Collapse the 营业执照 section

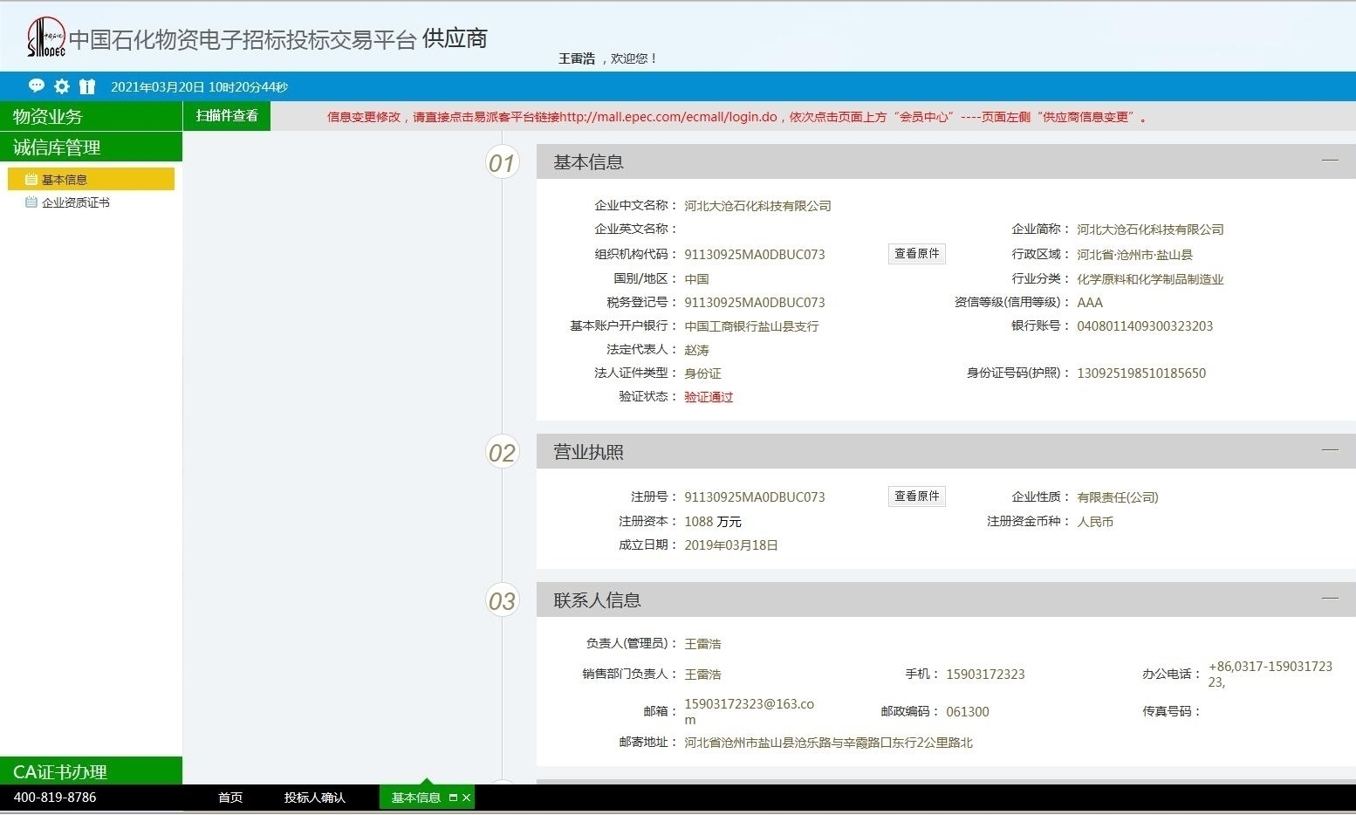click(1330, 450)
